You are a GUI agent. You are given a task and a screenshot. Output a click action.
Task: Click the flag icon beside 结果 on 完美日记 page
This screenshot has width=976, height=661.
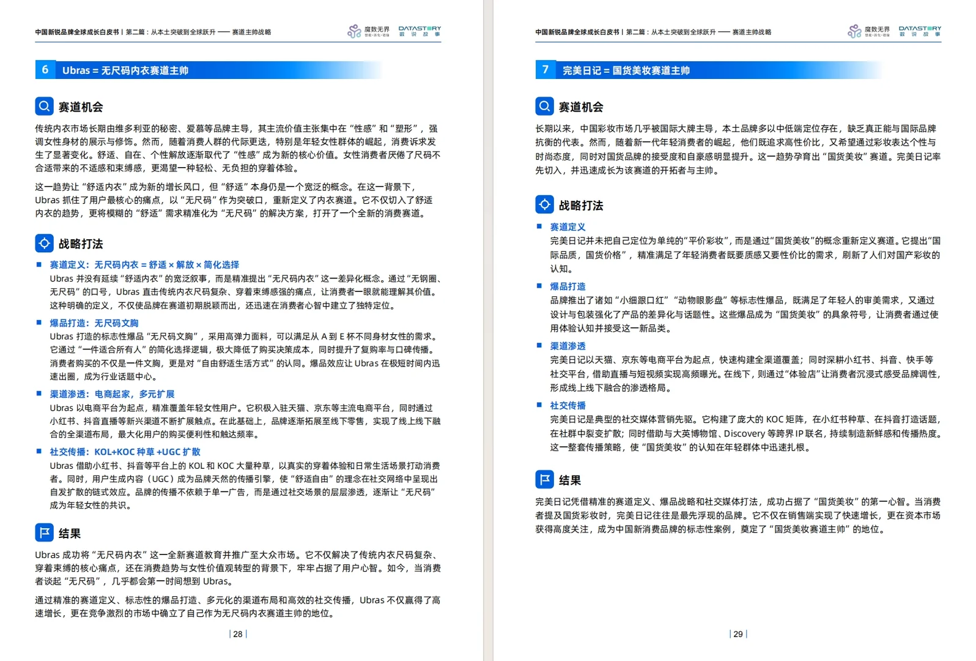[545, 480]
